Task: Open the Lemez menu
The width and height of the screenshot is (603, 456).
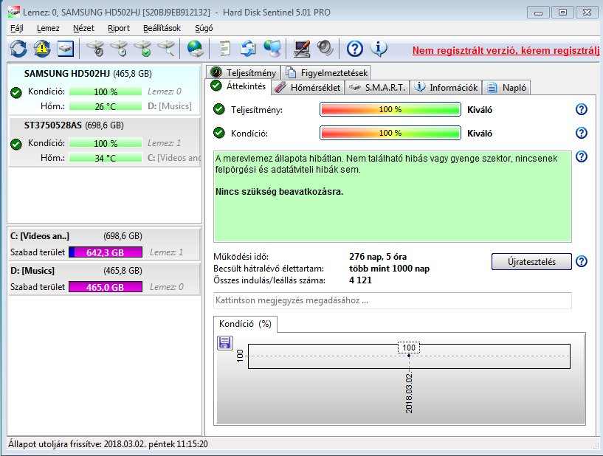Action: coord(48,28)
